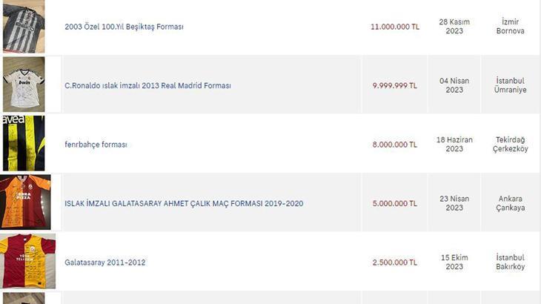Viewport: 541px width, 304px height.
Task: Open the Galatasaray 2011-2012 jersey thumbnail
Action: click(27, 261)
